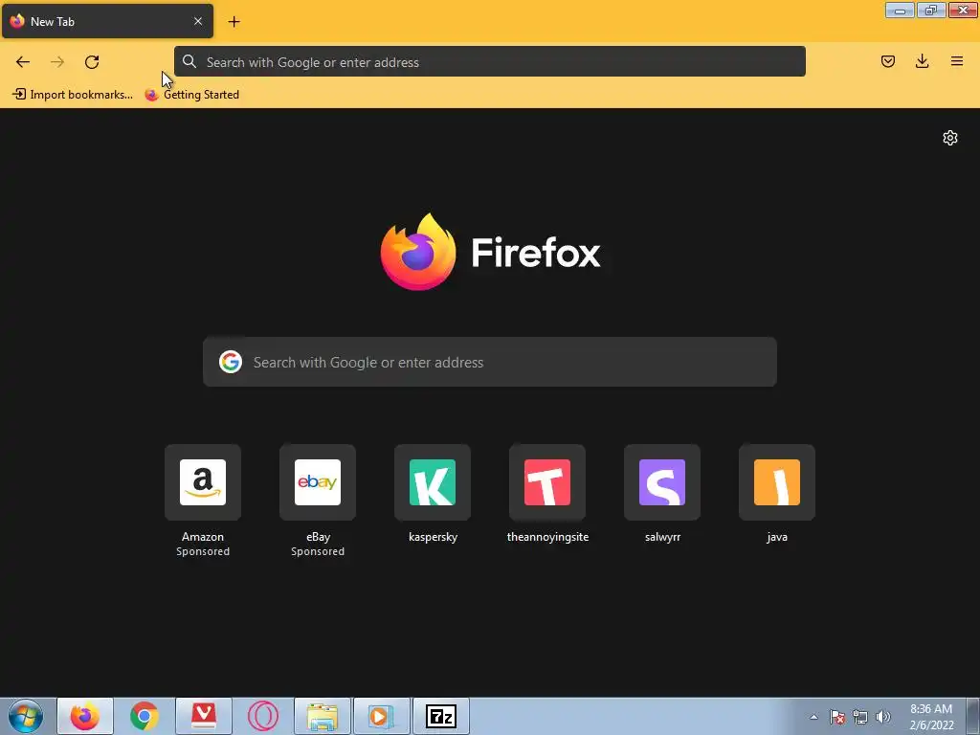
Task: Close the New Tab tab
Action: click(198, 21)
